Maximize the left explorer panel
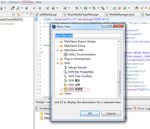This screenshot has width=150, height=129. pyautogui.click(x=31, y=14)
